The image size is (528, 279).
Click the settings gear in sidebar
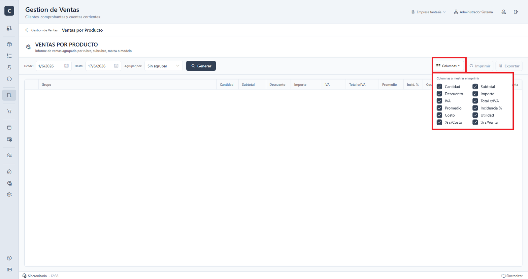pyautogui.click(x=9, y=195)
